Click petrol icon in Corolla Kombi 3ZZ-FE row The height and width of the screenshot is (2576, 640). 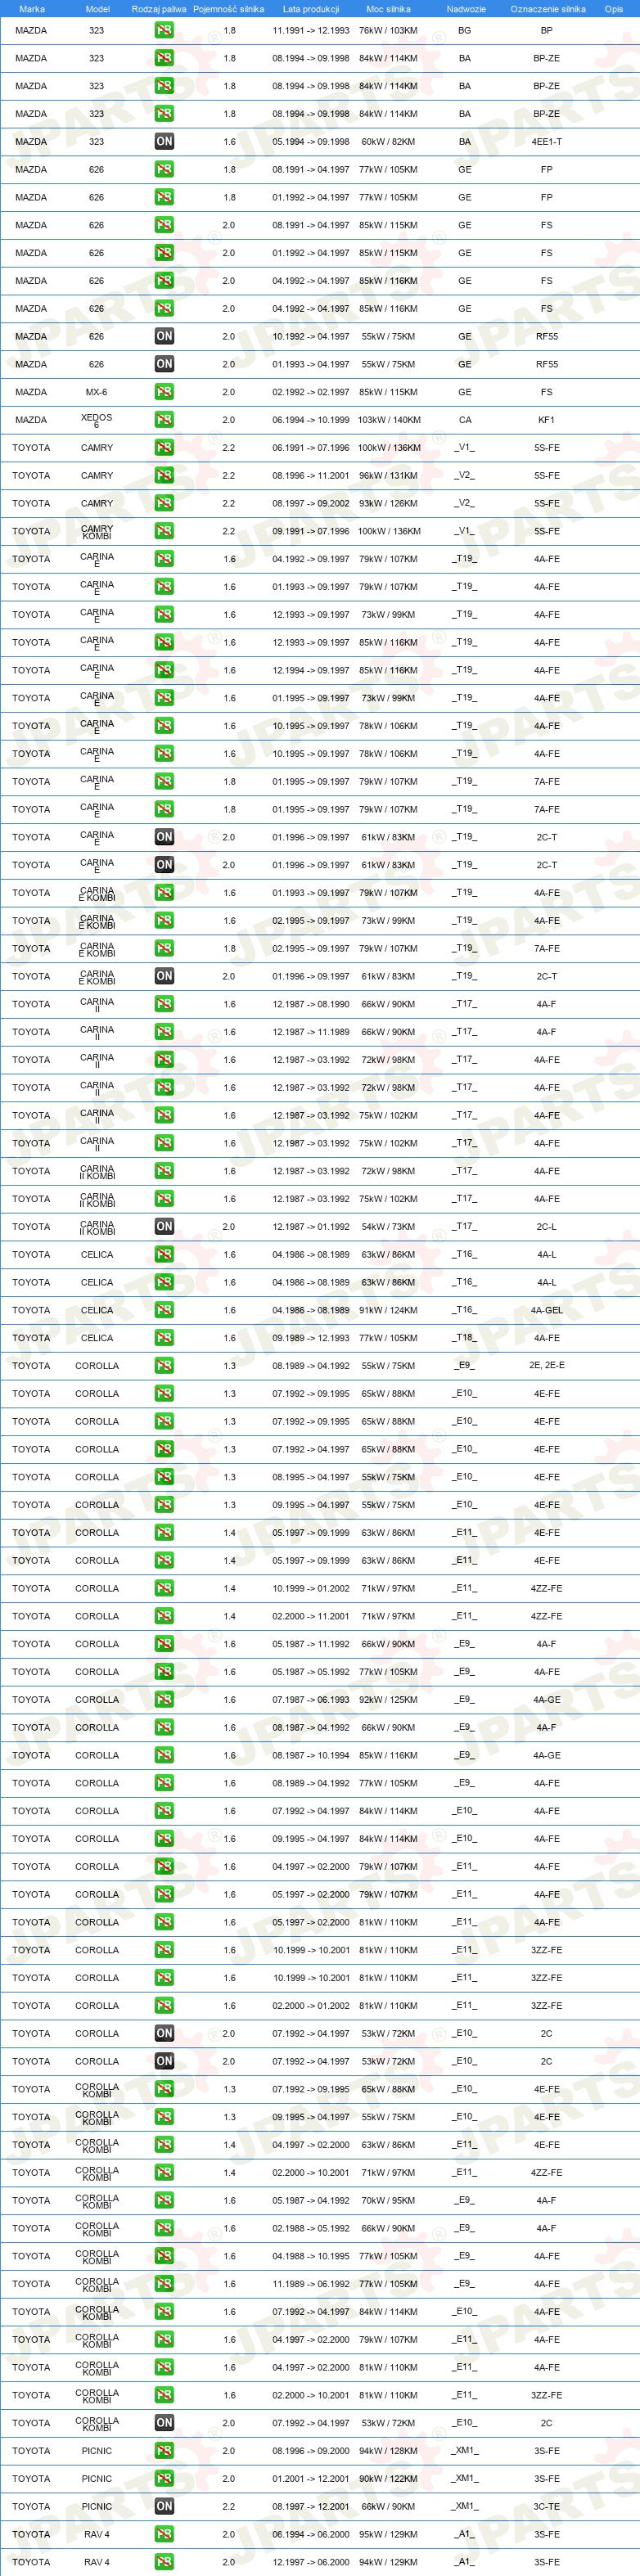click(164, 2395)
